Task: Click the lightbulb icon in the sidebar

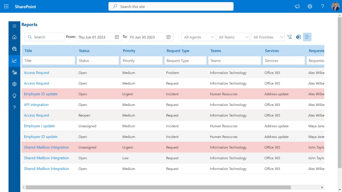Action: click(x=14, y=96)
